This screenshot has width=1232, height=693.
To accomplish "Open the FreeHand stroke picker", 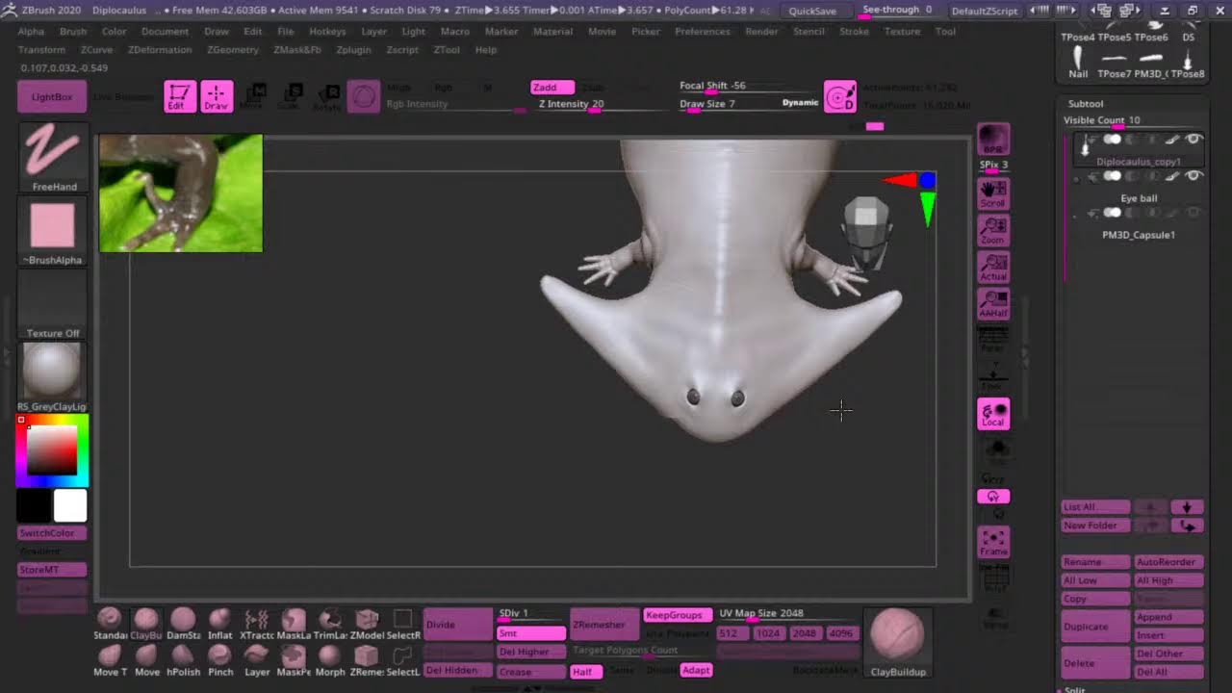I will point(53,158).
